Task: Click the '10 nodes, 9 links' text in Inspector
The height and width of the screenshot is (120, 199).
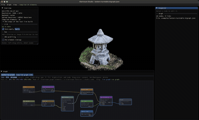Action: click(164, 16)
